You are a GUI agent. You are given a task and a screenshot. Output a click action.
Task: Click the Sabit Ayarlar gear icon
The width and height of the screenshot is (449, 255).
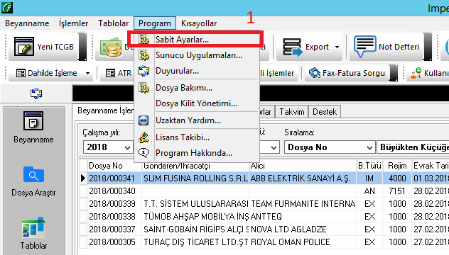(x=144, y=40)
